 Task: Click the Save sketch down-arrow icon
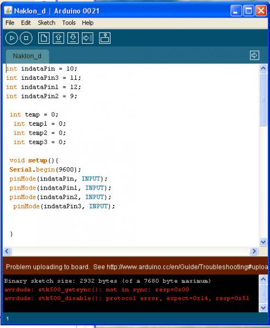point(73,38)
